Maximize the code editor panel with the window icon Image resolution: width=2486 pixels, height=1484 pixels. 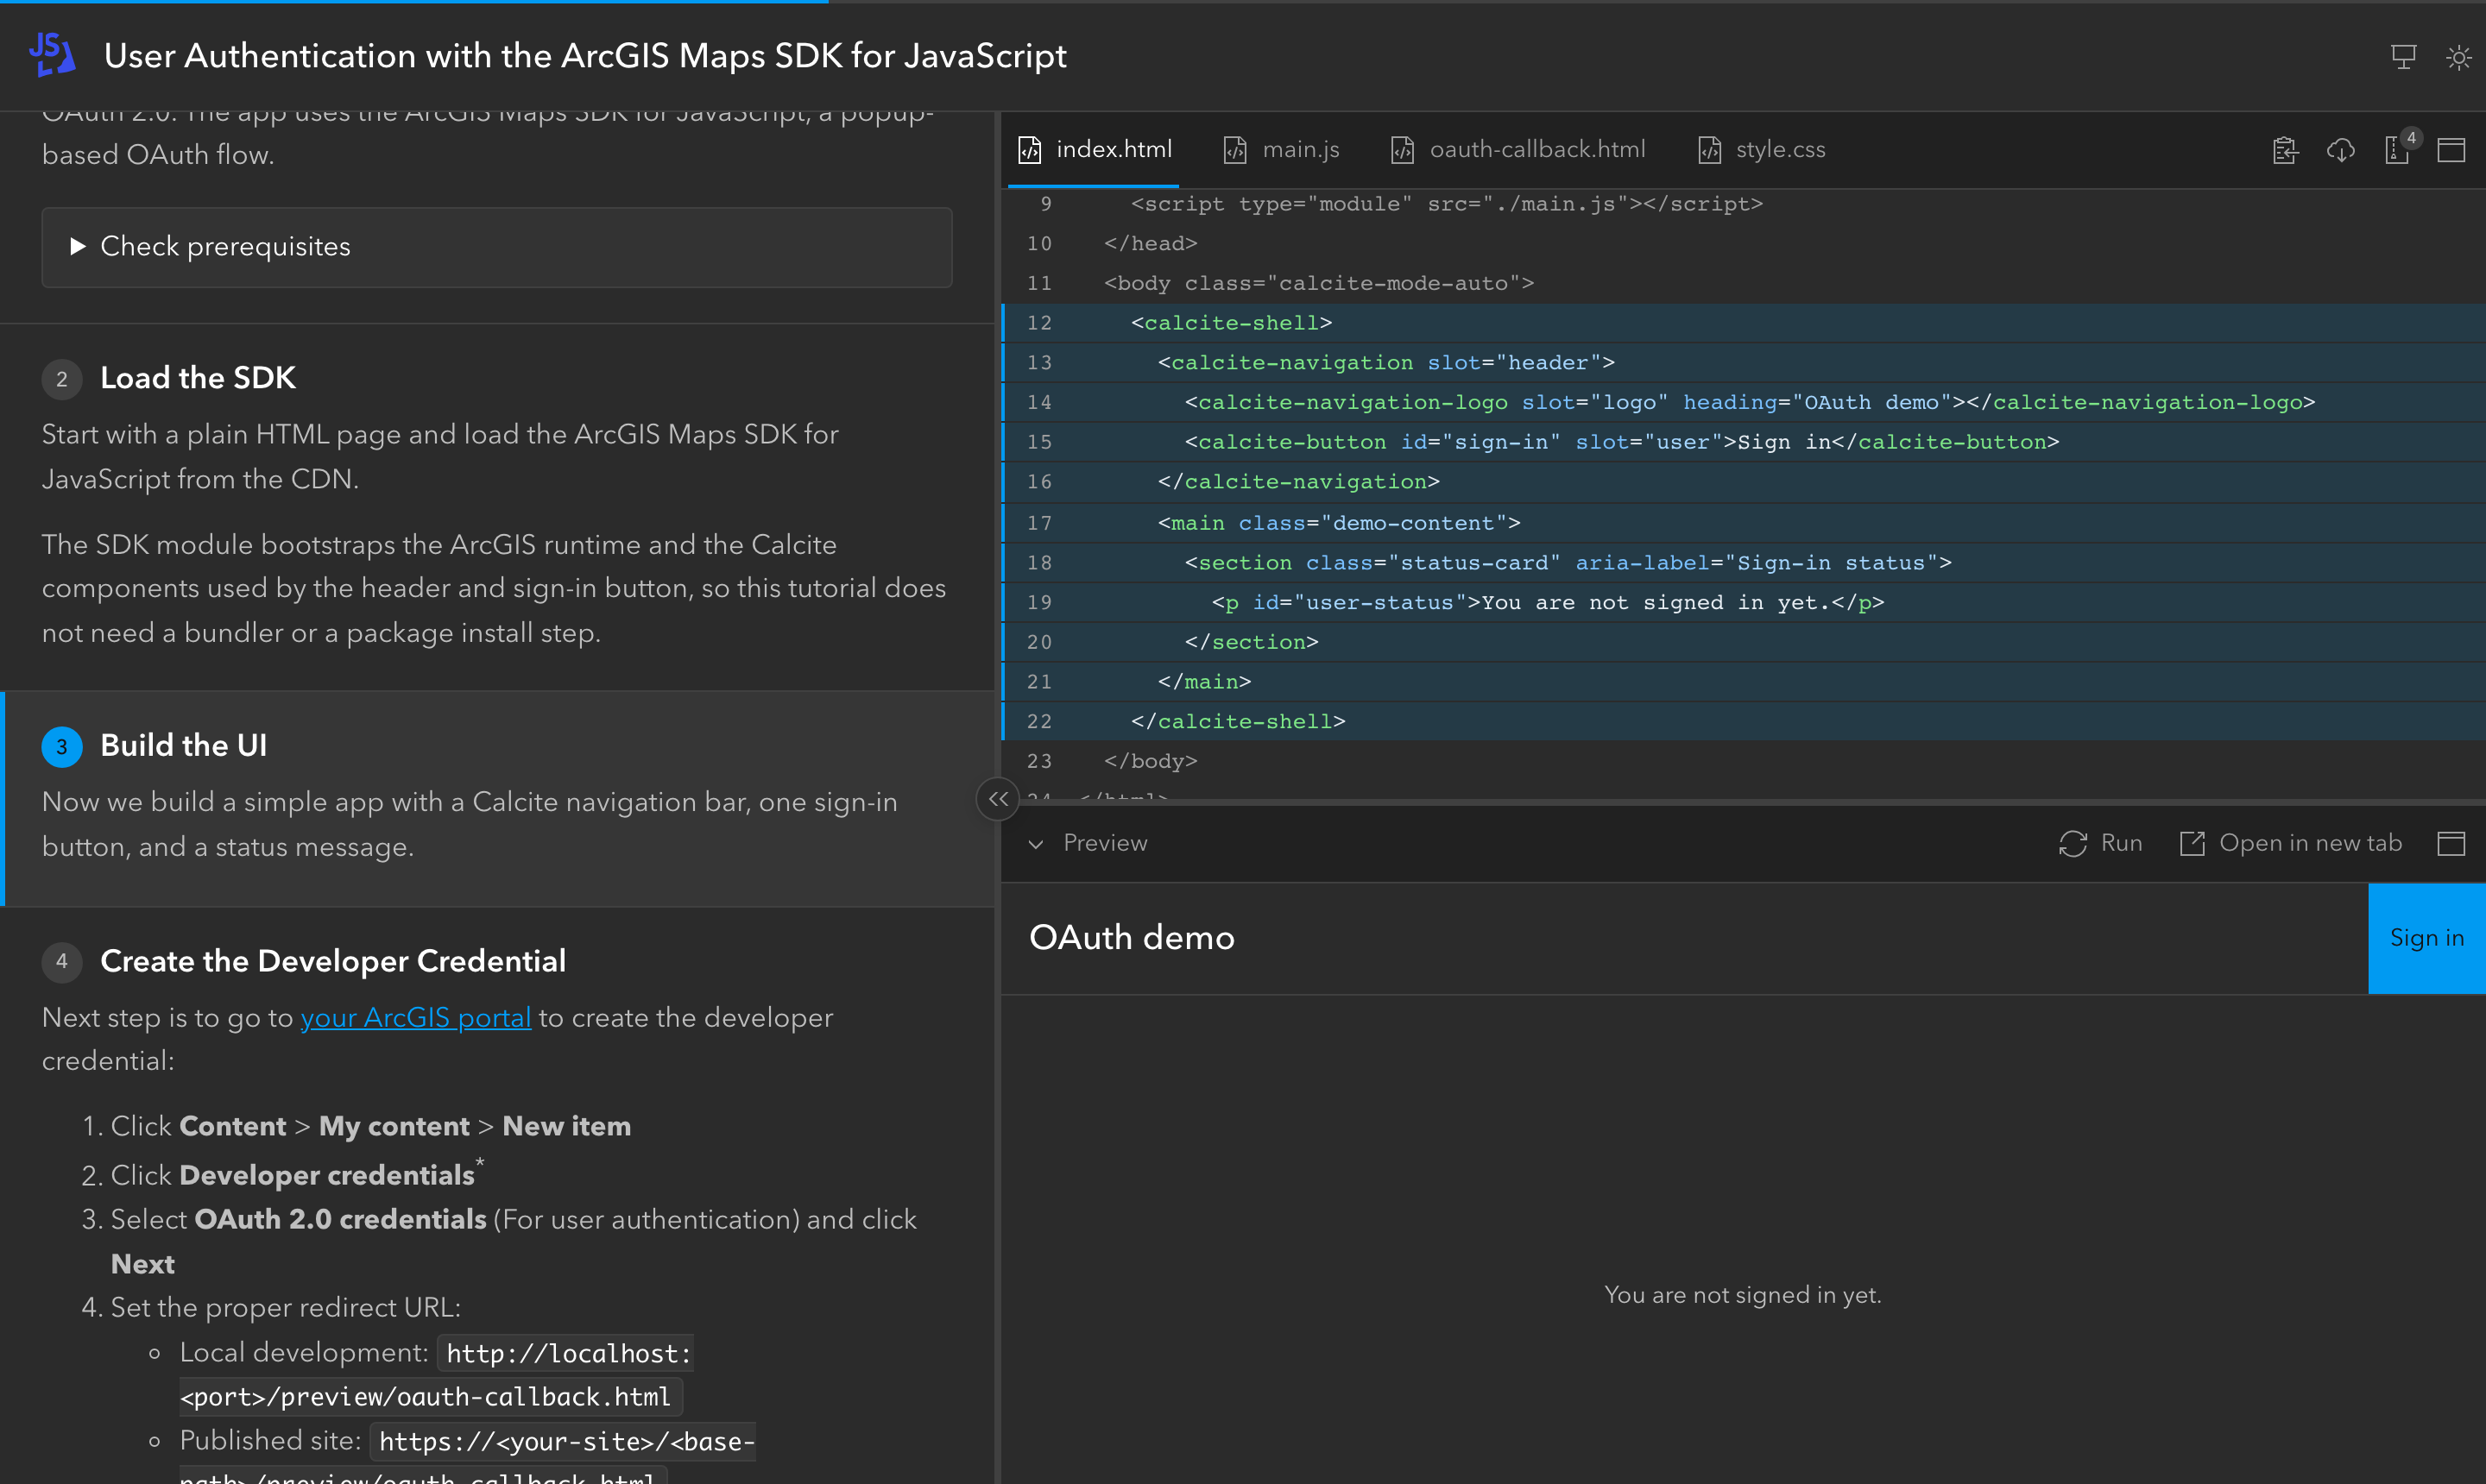pos(2451,150)
